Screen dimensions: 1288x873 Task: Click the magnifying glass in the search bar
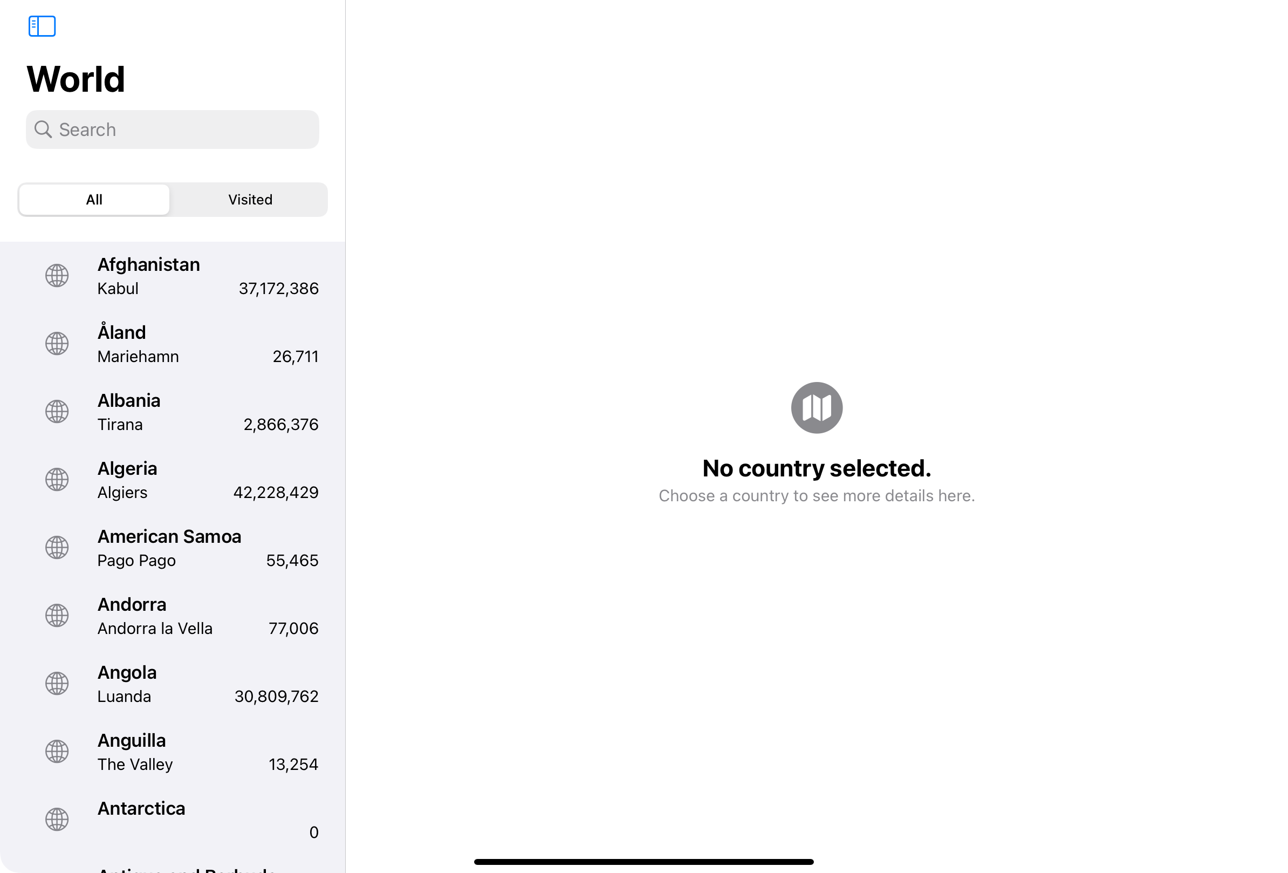click(x=44, y=129)
